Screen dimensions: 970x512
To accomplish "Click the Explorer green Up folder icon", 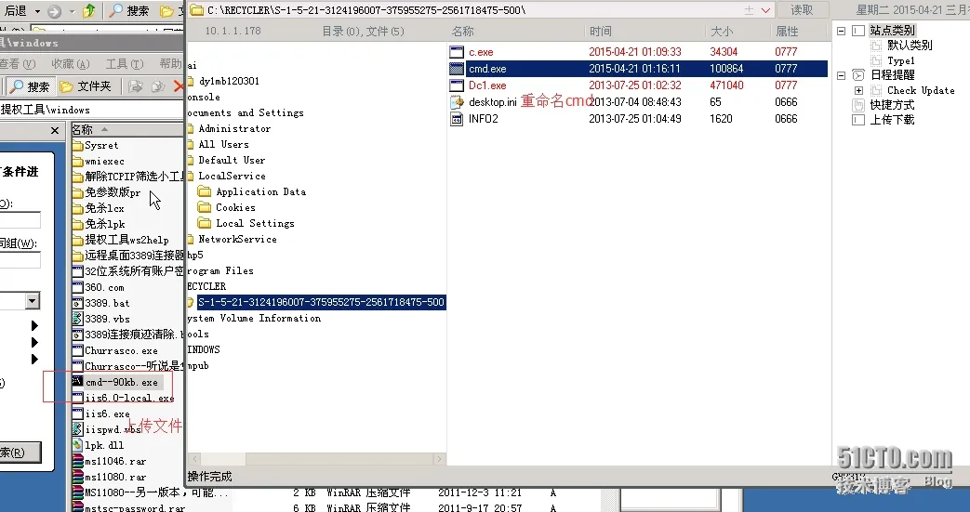I will pos(89,10).
